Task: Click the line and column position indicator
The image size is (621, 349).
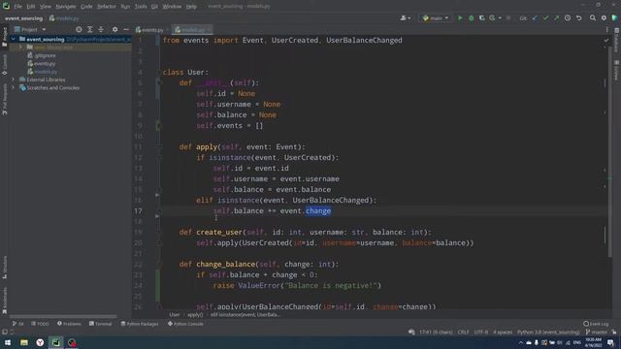Action: 436,332
